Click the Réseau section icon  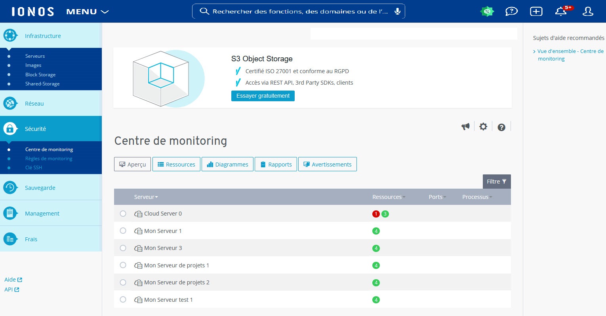coord(10,103)
